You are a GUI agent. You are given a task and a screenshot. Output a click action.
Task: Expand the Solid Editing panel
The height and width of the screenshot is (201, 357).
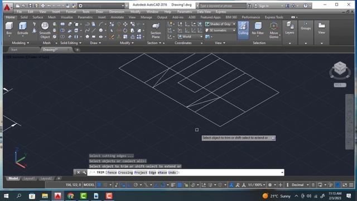pos(71,43)
